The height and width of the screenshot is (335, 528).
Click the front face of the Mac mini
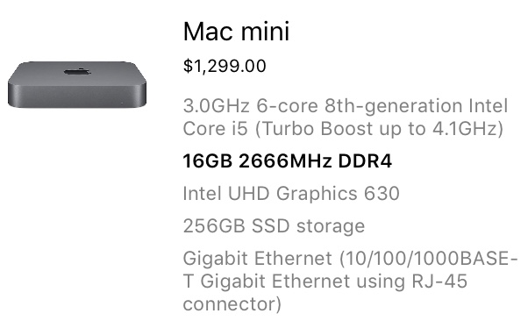pyautogui.click(x=77, y=96)
